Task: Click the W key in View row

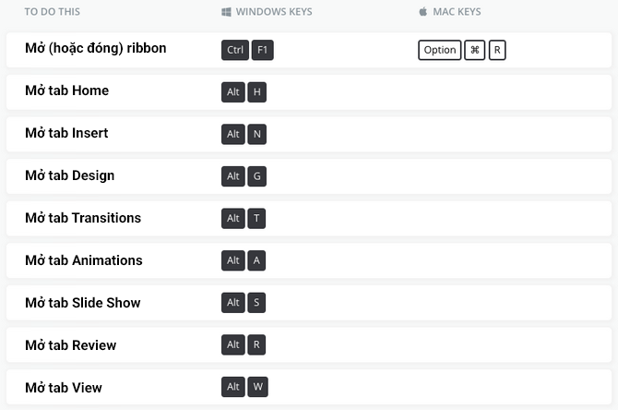Action: point(257,388)
